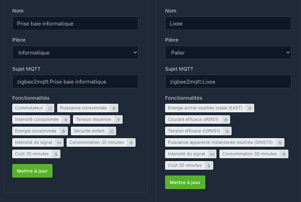Viewport: 301px width, 202px height.
Task: Click the lightning icon on Intensité consommée
Action: pyautogui.click(x=65, y=120)
